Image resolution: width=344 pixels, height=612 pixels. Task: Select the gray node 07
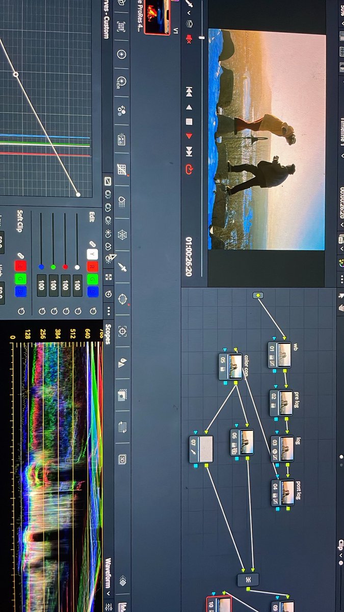tap(201, 449)
